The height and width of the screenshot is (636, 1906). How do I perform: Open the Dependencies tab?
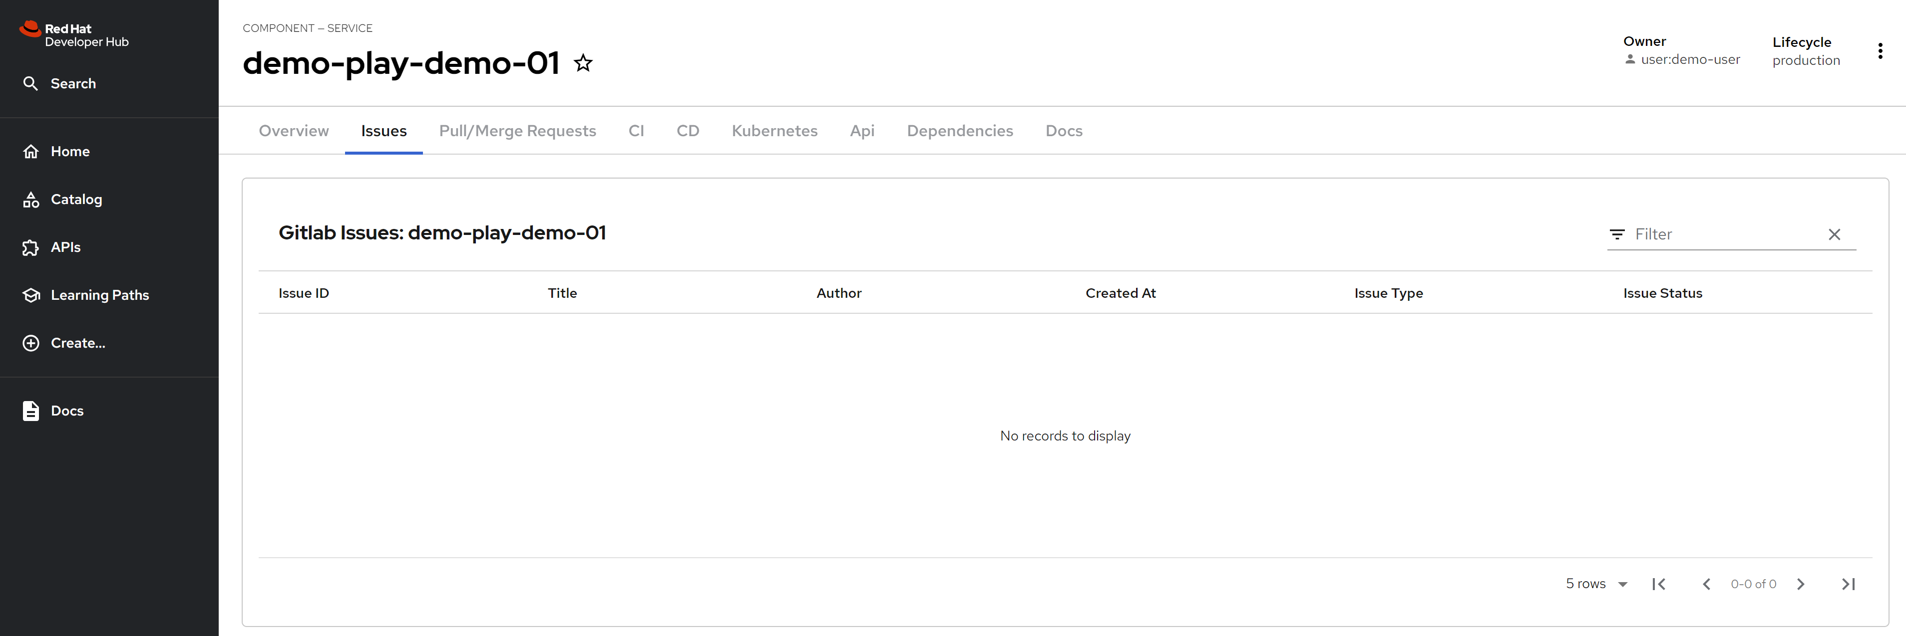click(960, 131)
